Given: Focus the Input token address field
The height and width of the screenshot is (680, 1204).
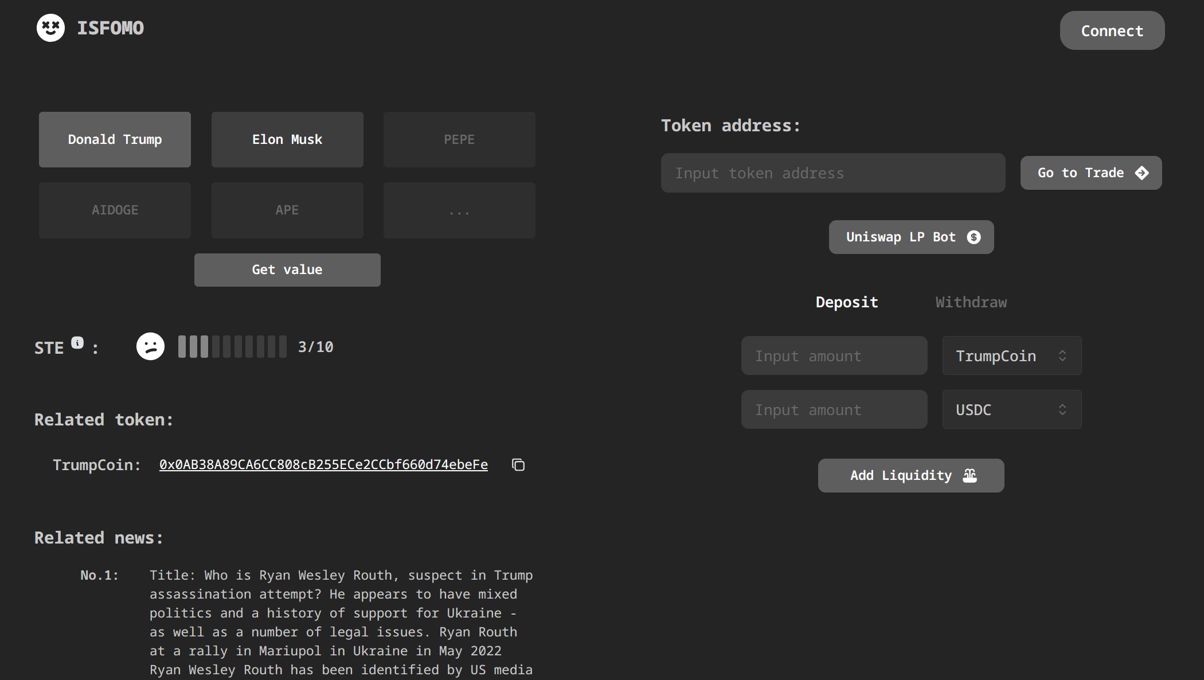Looking at the screenshot, I should click(833, 173).
